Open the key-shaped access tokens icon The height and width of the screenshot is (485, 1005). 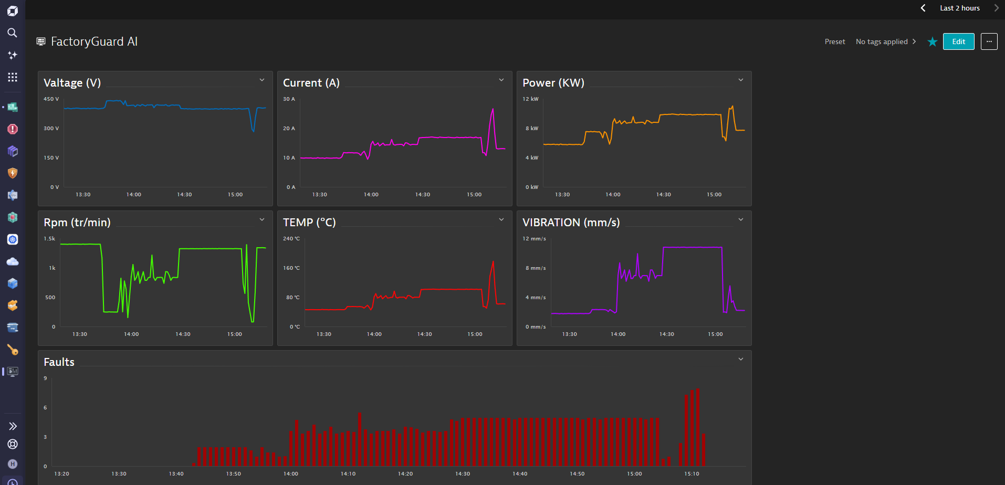[13, 350]
